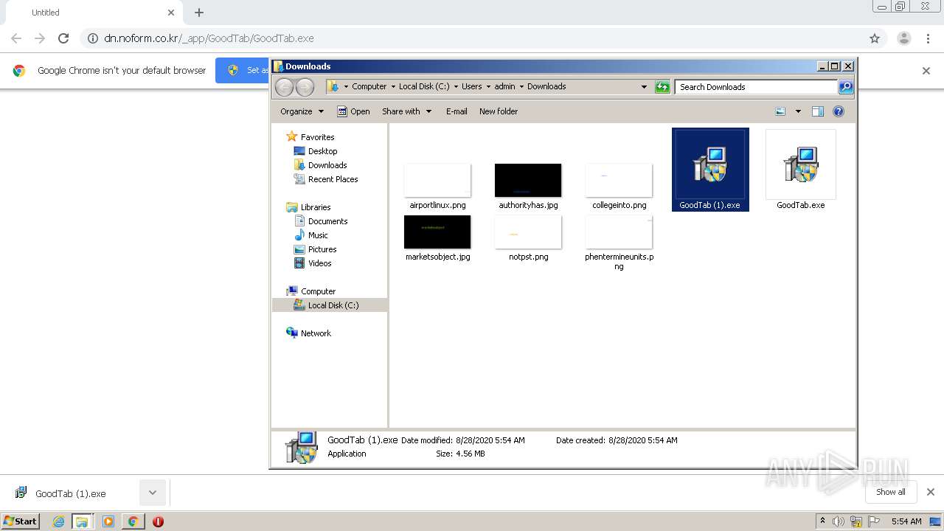
Task: Open Explorer help icon
Action: (839, 111)
